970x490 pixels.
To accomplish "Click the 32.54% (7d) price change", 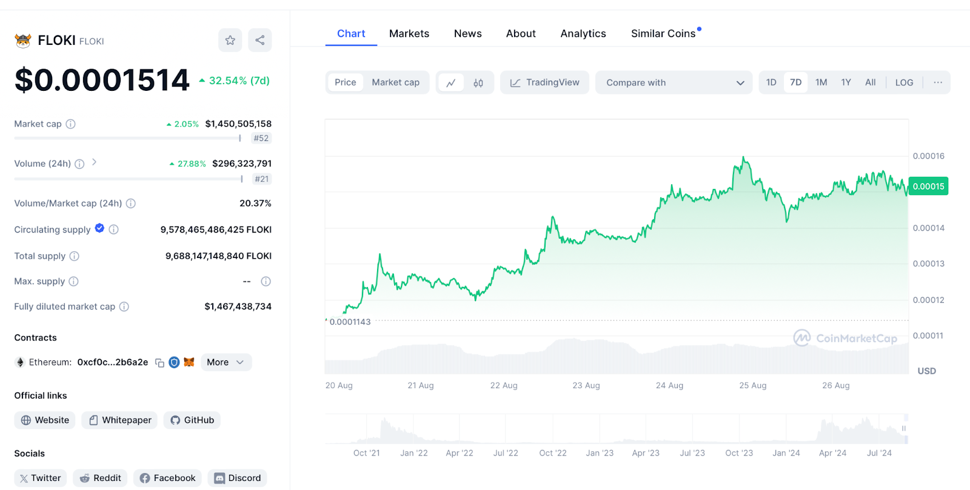I will 234,81.
